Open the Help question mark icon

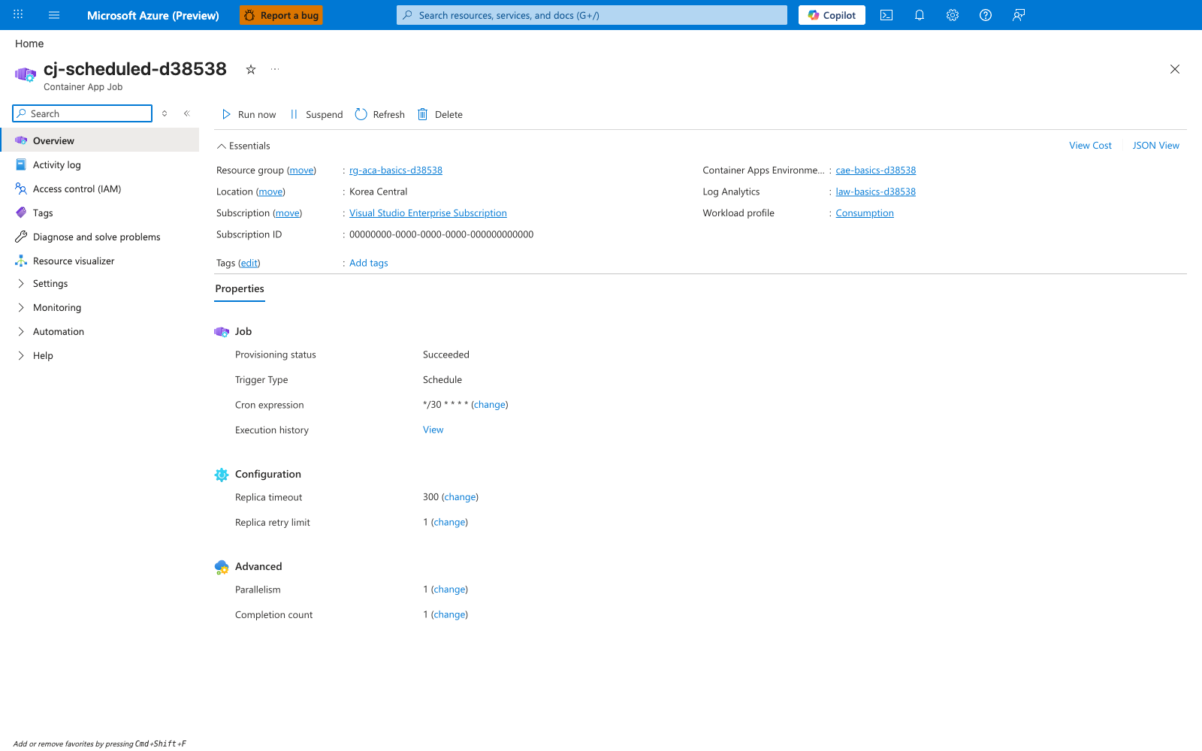tap(986, 15)
